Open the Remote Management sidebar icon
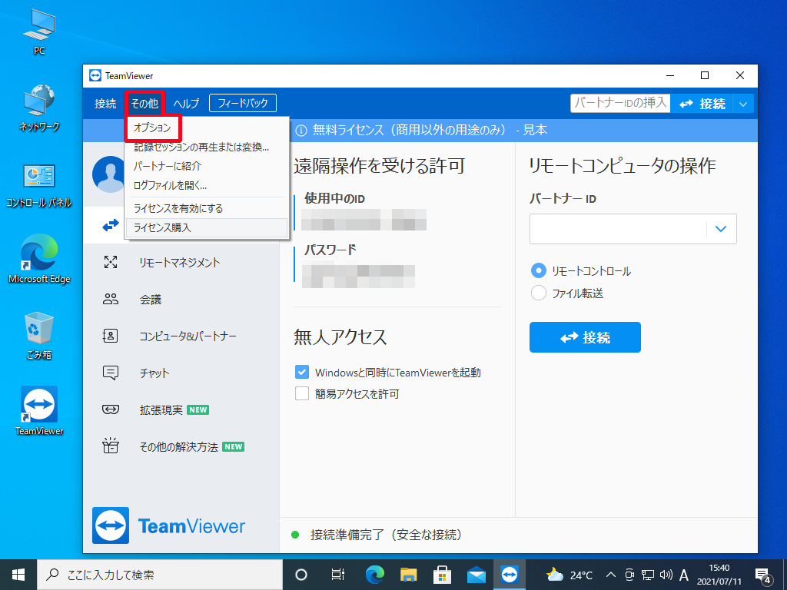The height and width of the screenshot is (590, 787). pos(111,263)
